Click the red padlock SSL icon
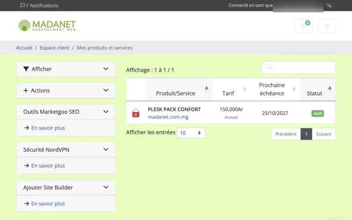The width and height of the screenshot is (352, 220). tap(136, 113)
